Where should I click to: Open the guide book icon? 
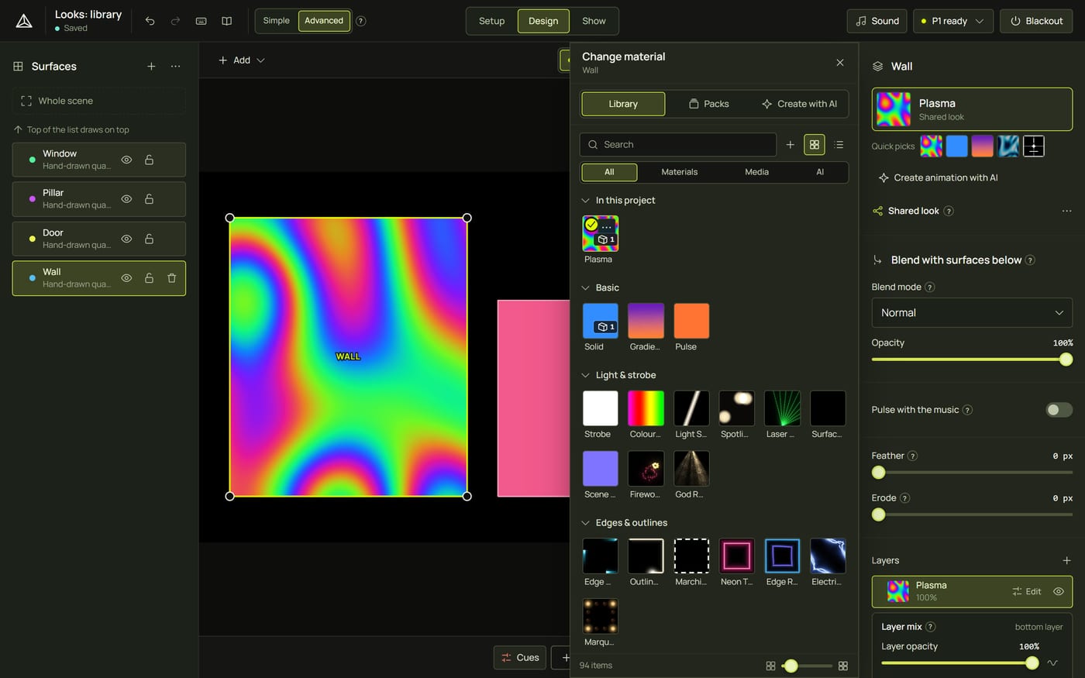[x=226, y=21]
